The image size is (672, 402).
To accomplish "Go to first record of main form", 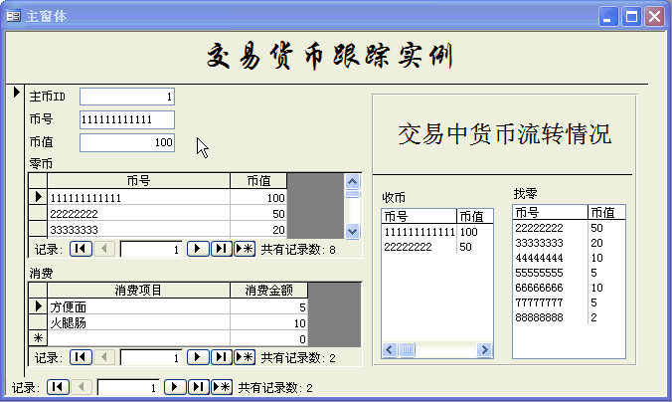I will (58, 387).
